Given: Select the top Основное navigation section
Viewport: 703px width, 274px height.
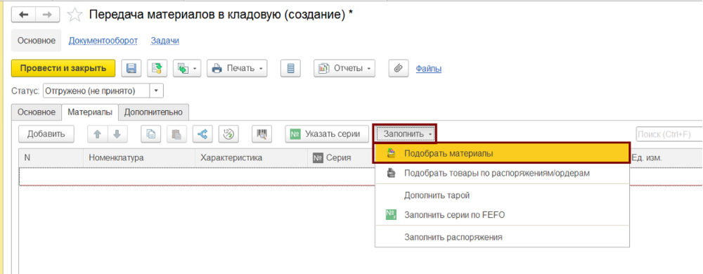Looking at the screenshot, I should pyautogui.click(x=37, y=41).
